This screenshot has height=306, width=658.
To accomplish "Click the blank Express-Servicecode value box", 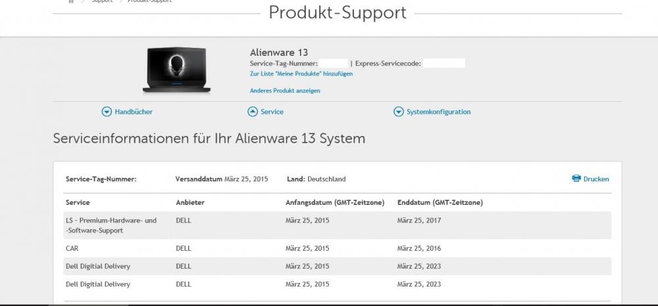I will 444,64.
